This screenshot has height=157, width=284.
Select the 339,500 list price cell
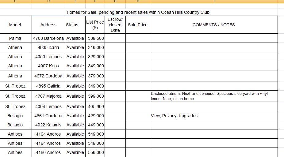[x=96, y=38]
